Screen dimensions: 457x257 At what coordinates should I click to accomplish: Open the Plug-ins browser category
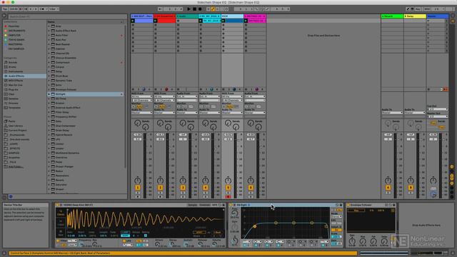(x=14, y=89)
